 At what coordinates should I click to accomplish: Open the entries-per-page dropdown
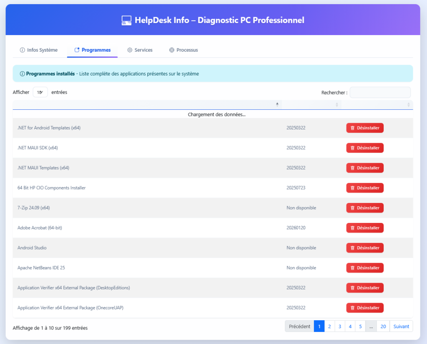coord(40,92)
